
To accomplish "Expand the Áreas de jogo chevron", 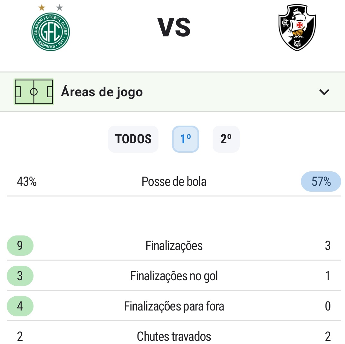I will pyautogui.click(x=324, y=92).
